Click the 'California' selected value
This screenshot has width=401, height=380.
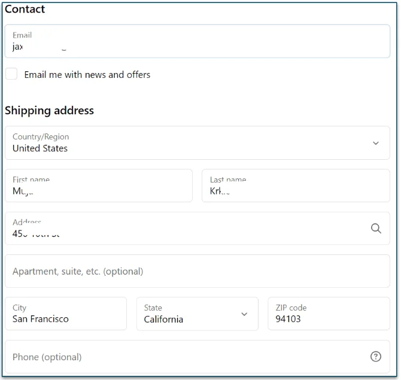[163, 320]
